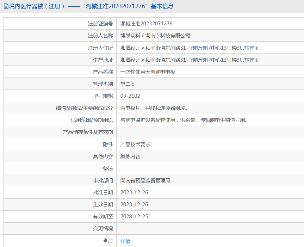Click approval department 湖南省药品监督管理局
This screenshot has height=247, width=304.
(145, 181)
